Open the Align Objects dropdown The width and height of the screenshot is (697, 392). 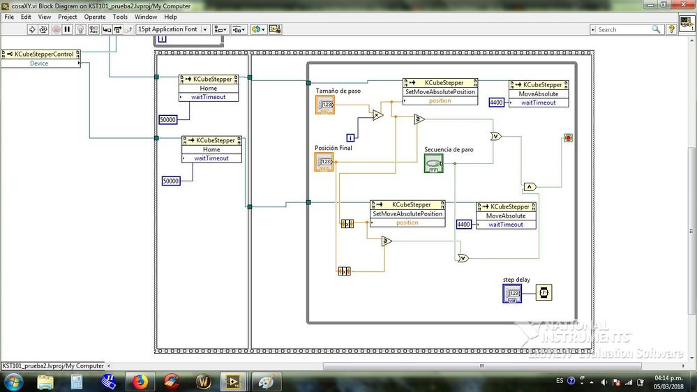pyautogui.click(x=220, y=29)
